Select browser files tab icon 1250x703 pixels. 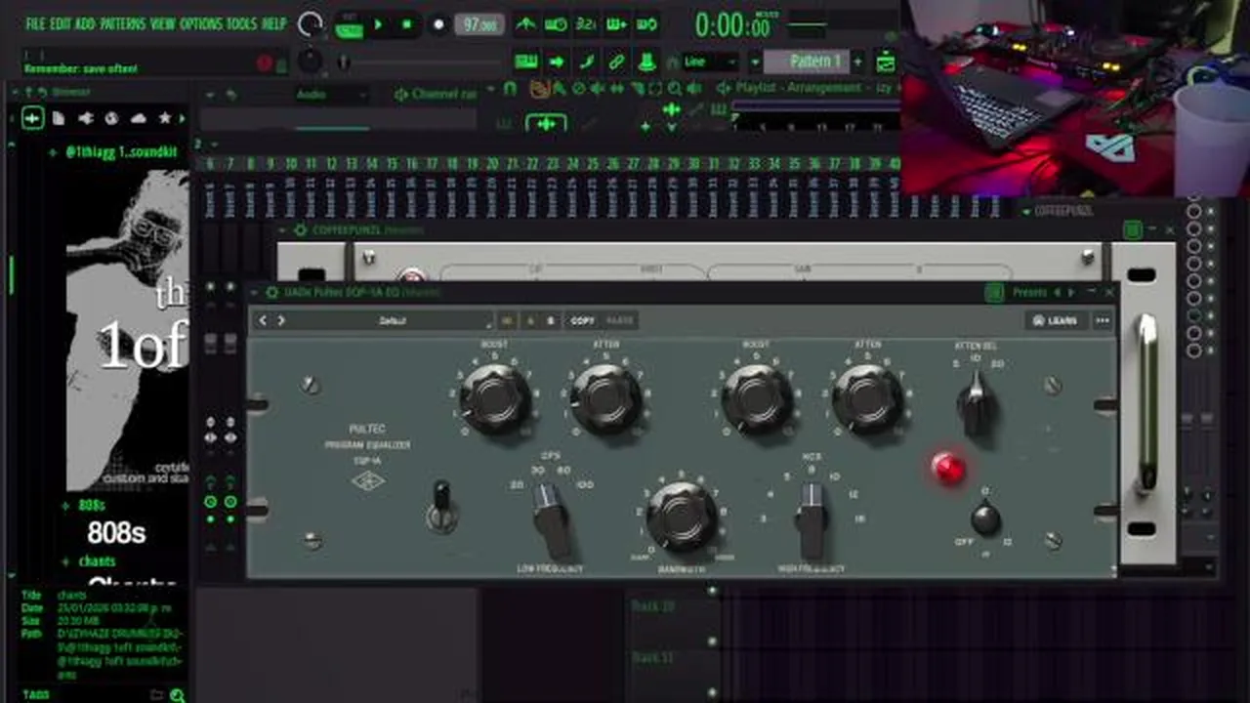59,118
